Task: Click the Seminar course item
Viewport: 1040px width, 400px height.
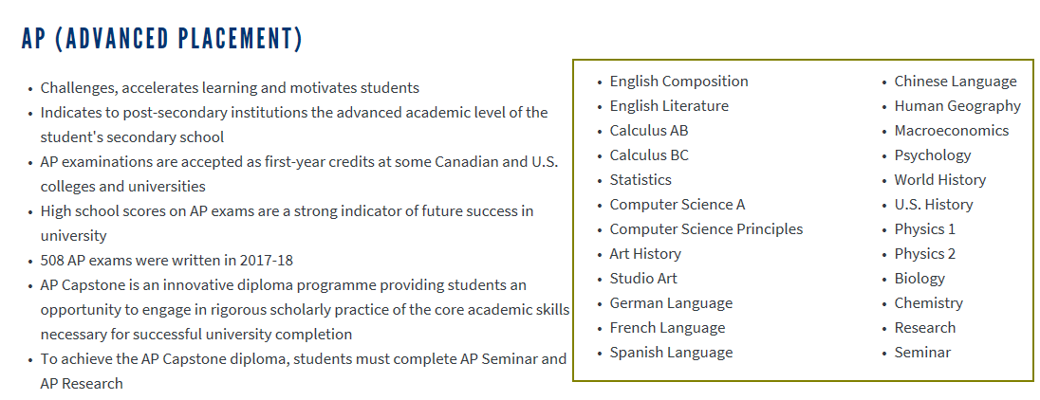Action: [x=922, y=353]
